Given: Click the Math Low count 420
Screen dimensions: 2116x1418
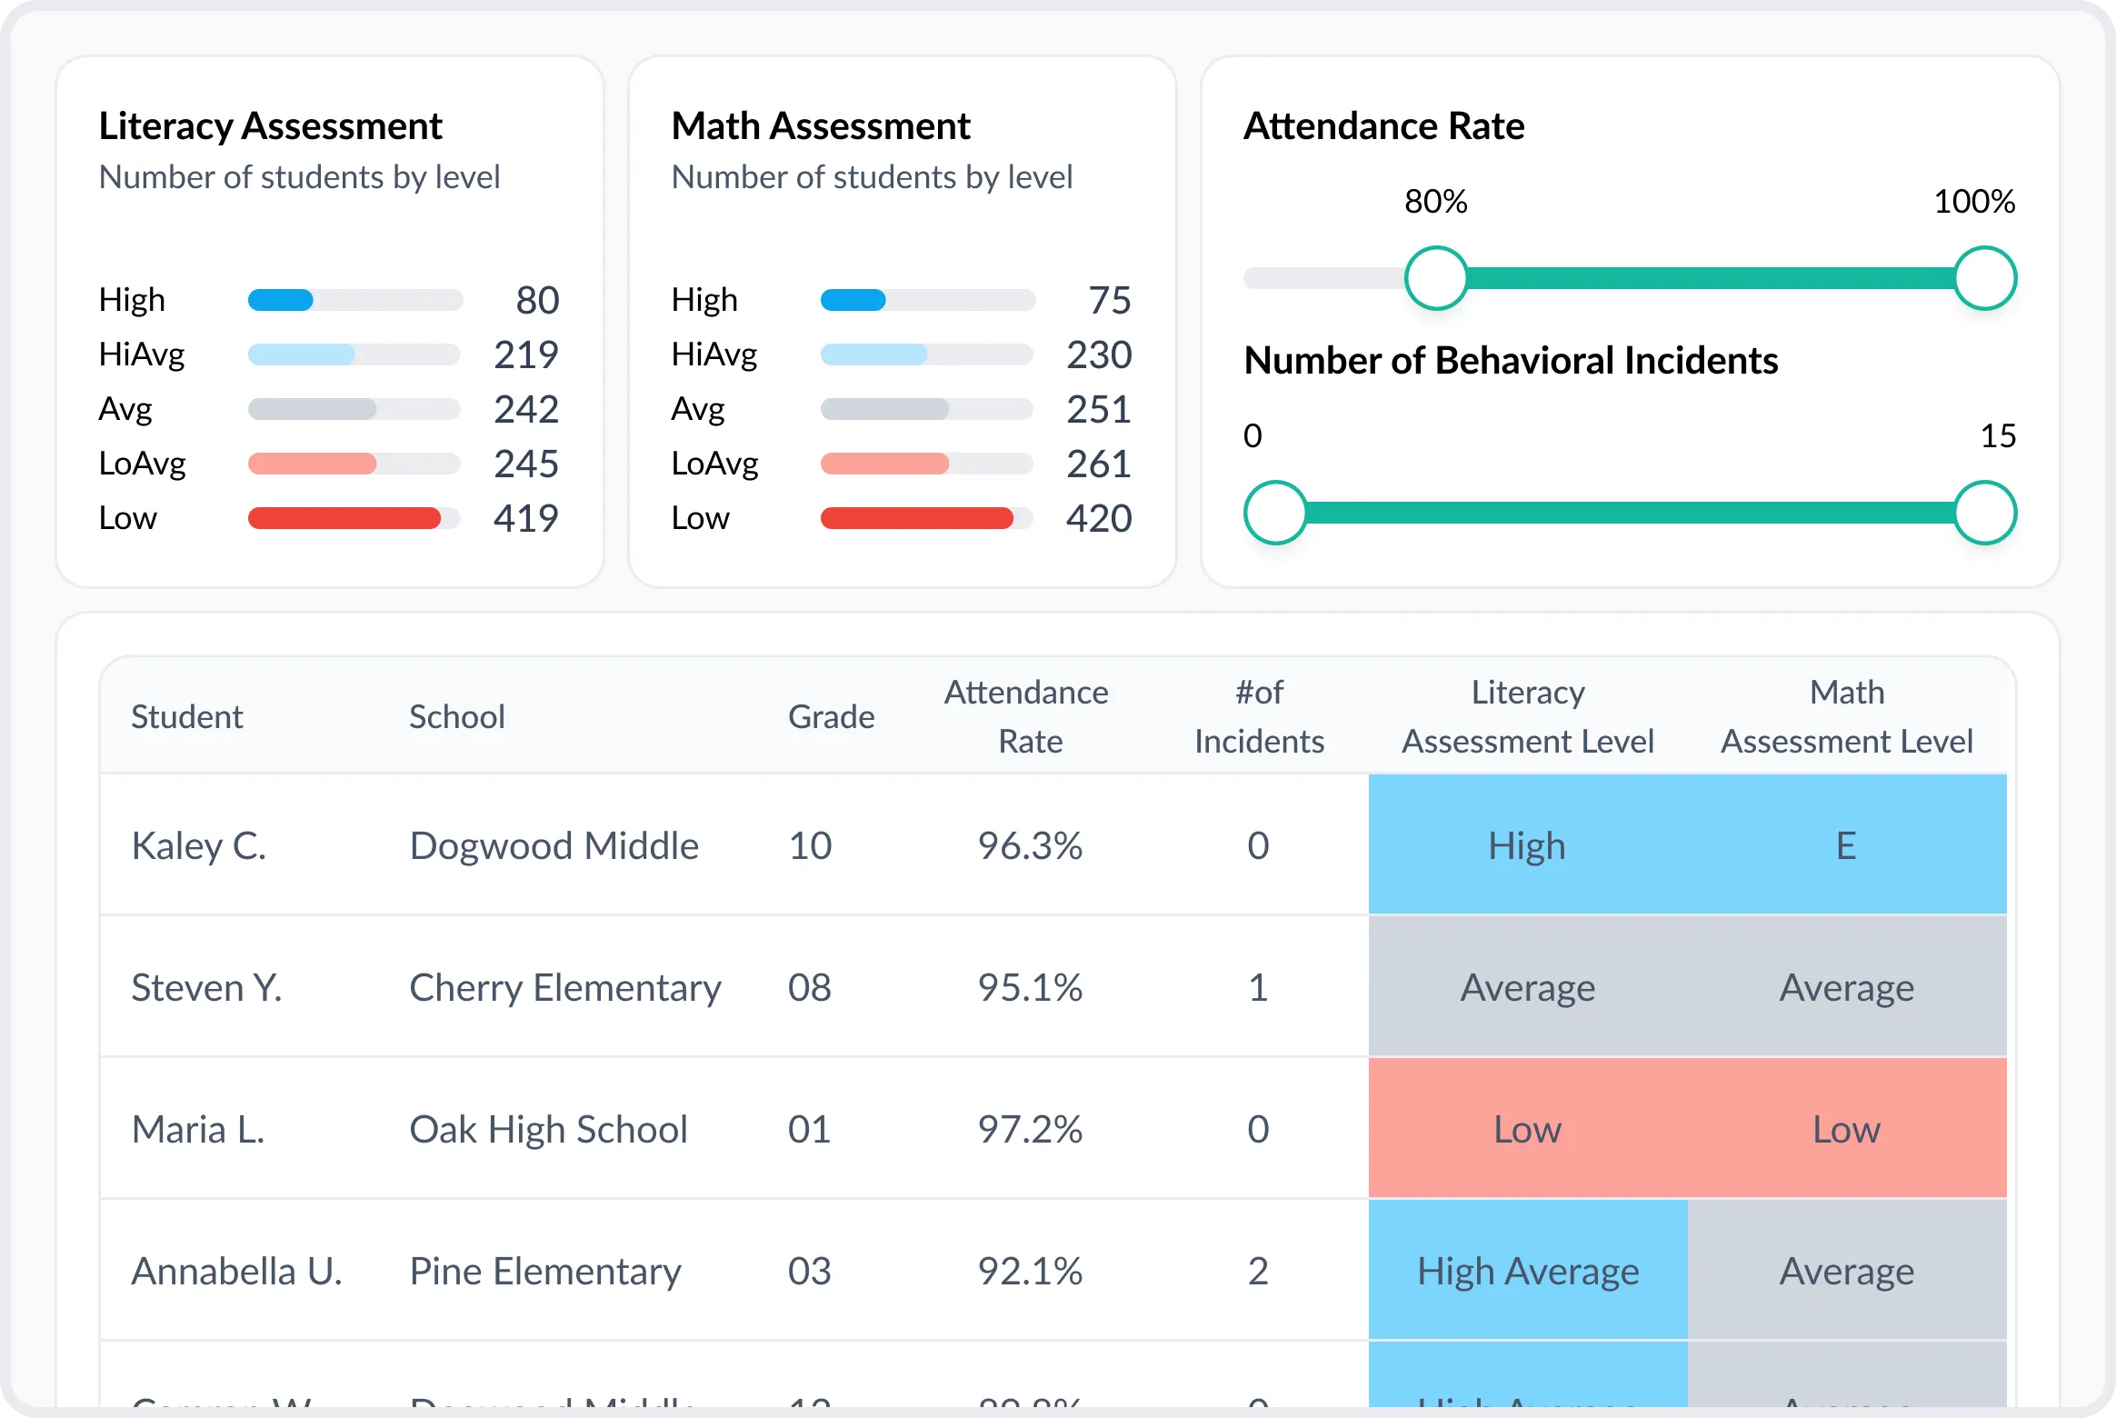Looking at the screenshot, I should click(x=1099, y=518).
